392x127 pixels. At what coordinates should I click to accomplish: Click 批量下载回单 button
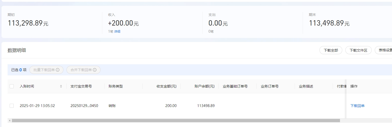pyautogui.click(x=46, y=70)
